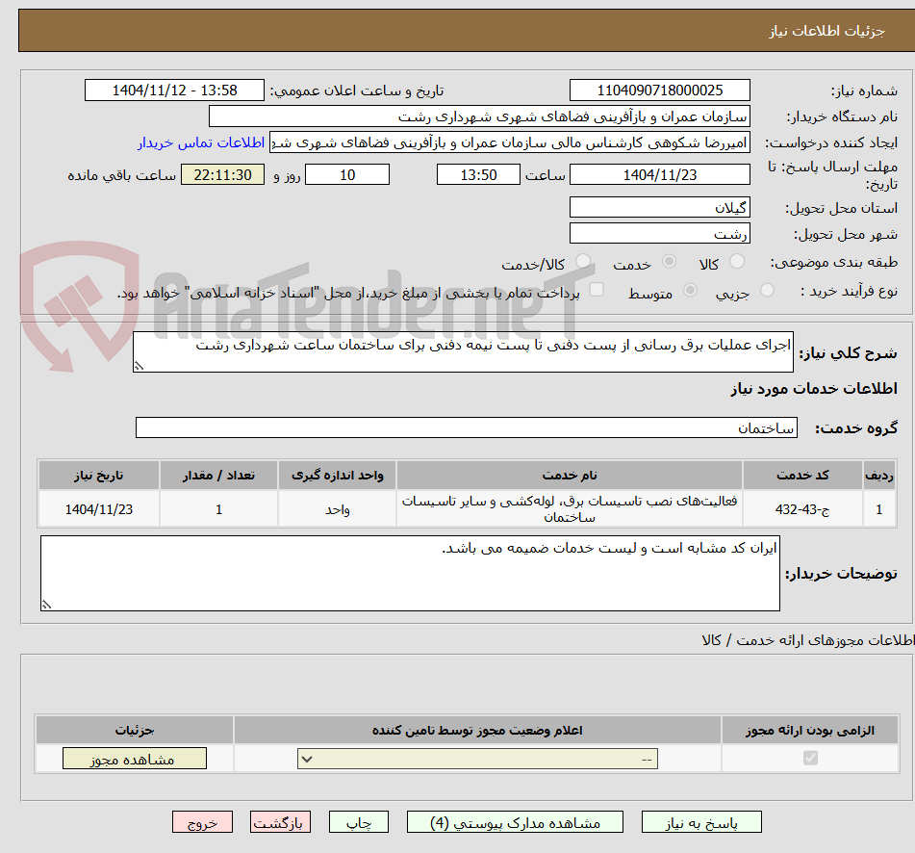This screenshot has height=853, width=915.
Task: Click the جزئیات column header in permits table
Action: point(134,730)
